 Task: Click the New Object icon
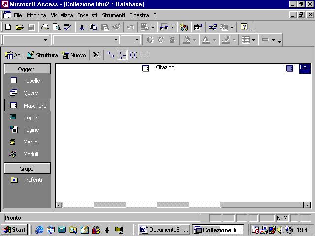224,27
